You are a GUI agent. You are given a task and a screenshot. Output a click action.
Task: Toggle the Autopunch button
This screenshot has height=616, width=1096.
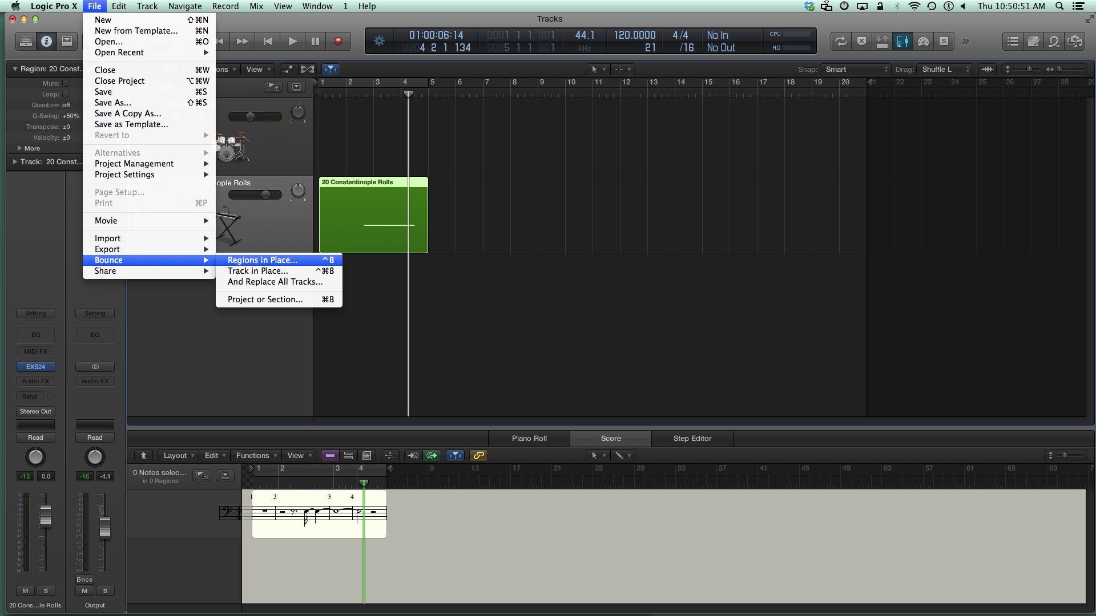point(882,41)
